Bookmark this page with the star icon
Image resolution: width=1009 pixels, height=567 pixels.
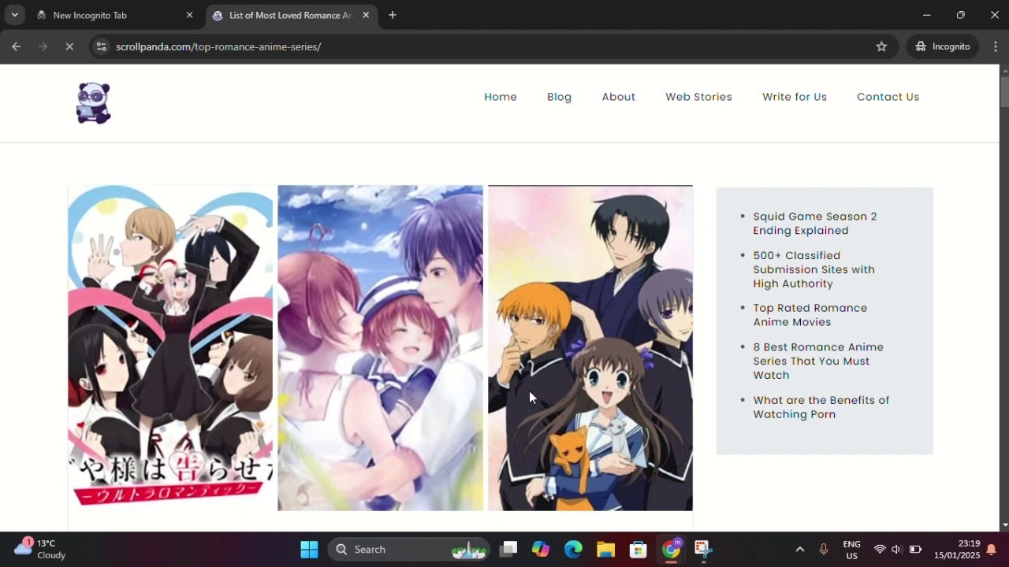881,46
